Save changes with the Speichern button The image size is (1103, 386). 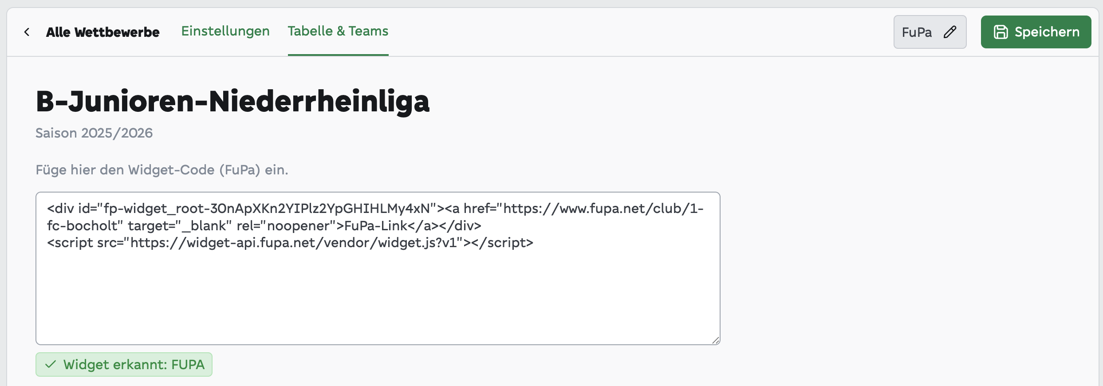click(1036, 32)
